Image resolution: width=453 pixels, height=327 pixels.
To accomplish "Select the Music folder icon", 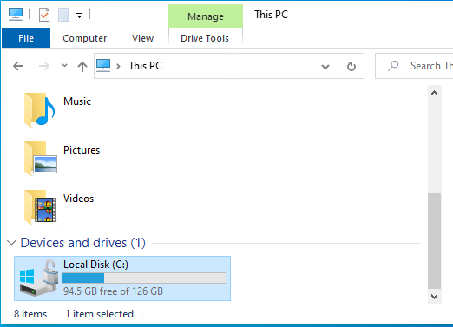I will coord(40,110).
